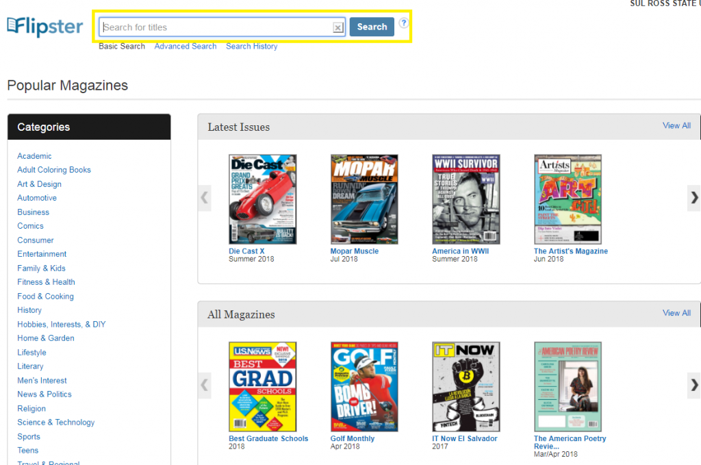Click the America in WWII title link
This screenshot has height=465, width=701.
click(461, 251)
